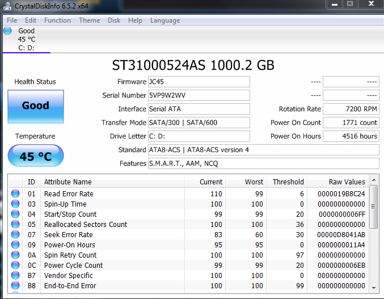The image size is (384, 299).
Task: Click the Good health status button
Action: 36,107
